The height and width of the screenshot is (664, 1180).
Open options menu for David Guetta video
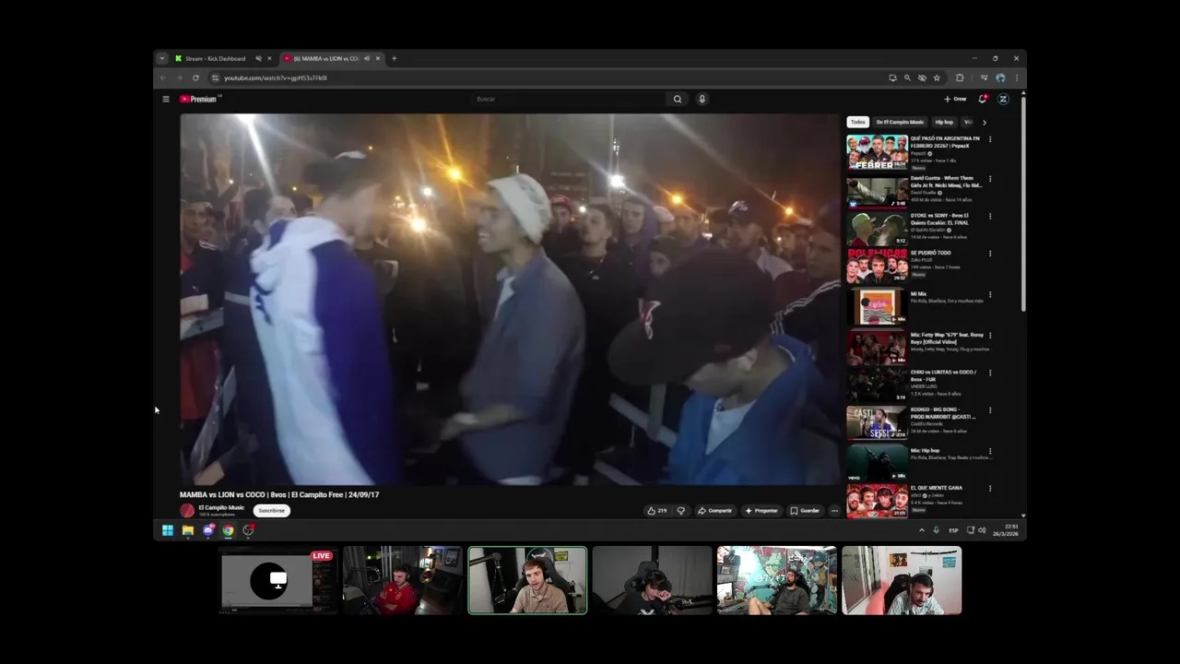(x=990, y=179)
